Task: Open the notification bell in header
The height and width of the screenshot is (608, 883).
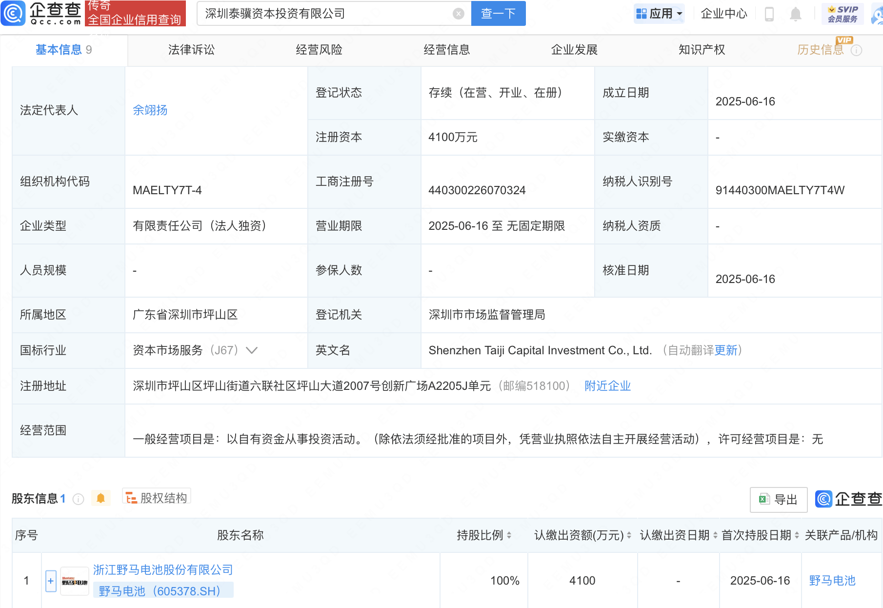Action: pos(795,14)
